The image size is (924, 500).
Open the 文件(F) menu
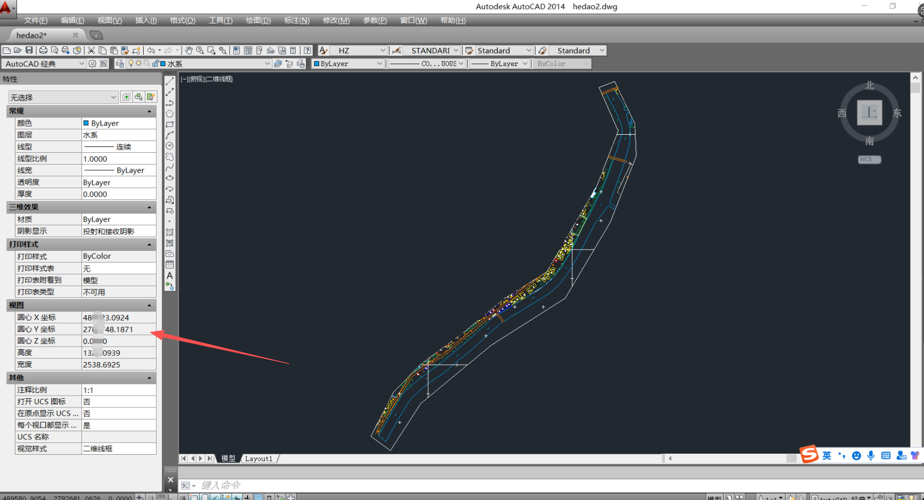point(36,20)
